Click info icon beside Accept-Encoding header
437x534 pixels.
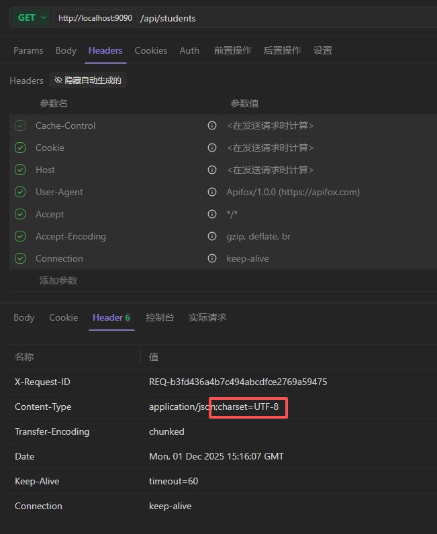212,236
